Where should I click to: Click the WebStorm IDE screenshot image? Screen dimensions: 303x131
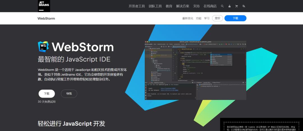tap(195, 70)
